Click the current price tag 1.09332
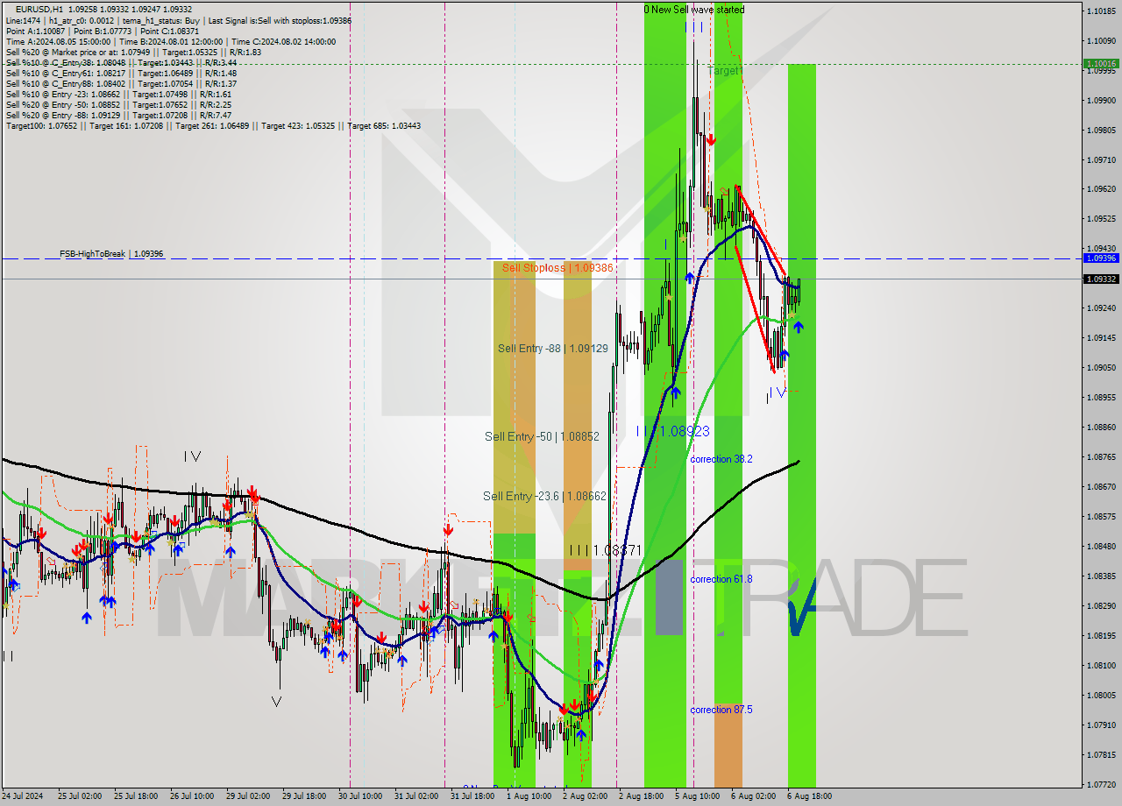Screen dimensions: 1122x806 [1100, 279]
